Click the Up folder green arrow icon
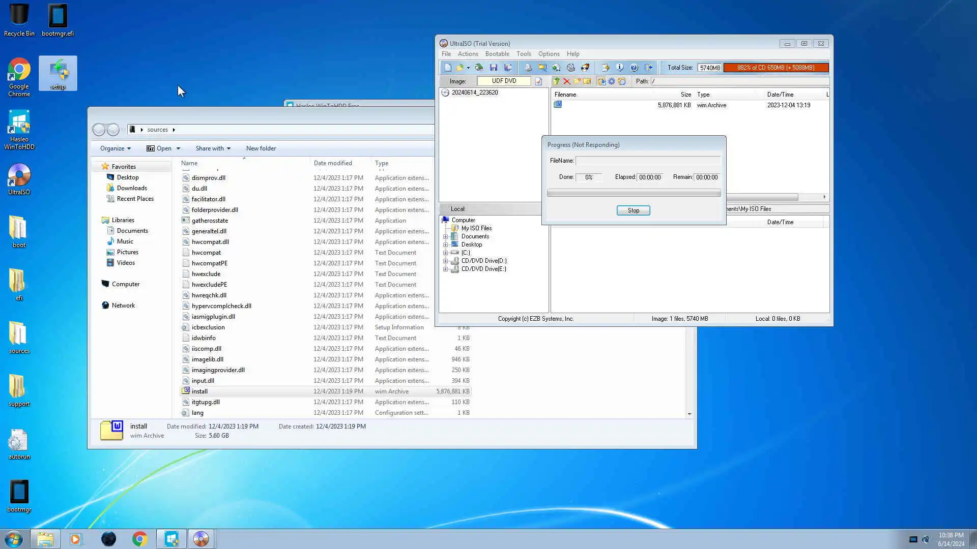The height and width of the screenshot is (549, 977). click(556, 81)
